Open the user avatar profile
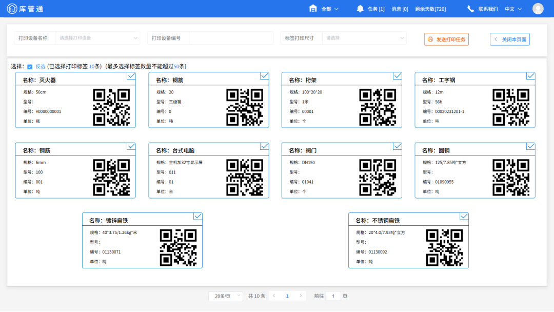The width and height of the screenshot is (554, 312). click(x=538, y=9)
